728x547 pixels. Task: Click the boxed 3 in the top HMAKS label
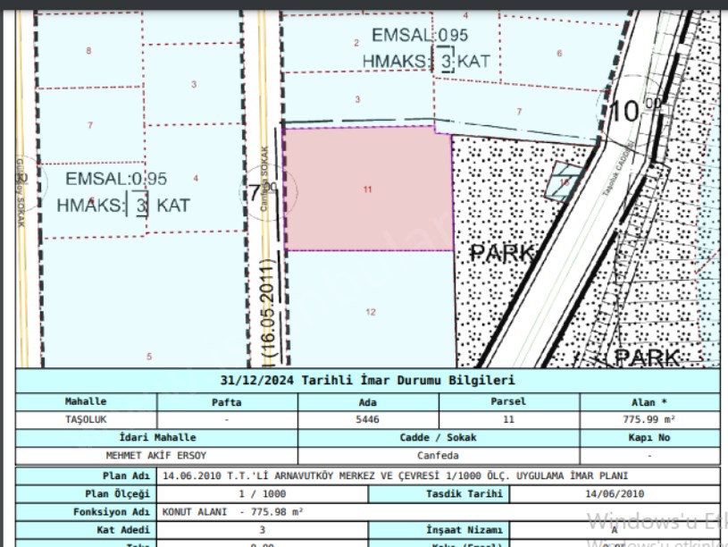[446, 61]
